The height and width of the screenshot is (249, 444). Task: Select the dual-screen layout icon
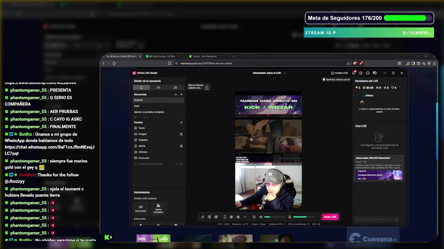pyautogui.click(x=175, y=87)
